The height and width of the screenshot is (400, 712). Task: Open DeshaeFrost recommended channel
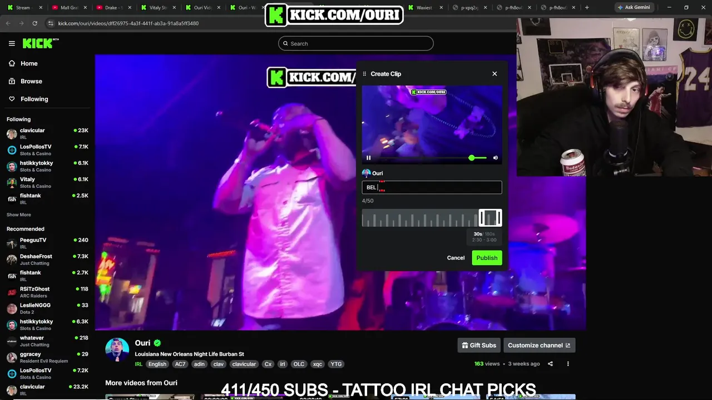(48, 259)
